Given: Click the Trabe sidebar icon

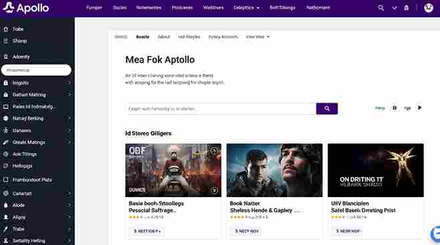Looking at the screenshot, I should (x=5, y=229).
